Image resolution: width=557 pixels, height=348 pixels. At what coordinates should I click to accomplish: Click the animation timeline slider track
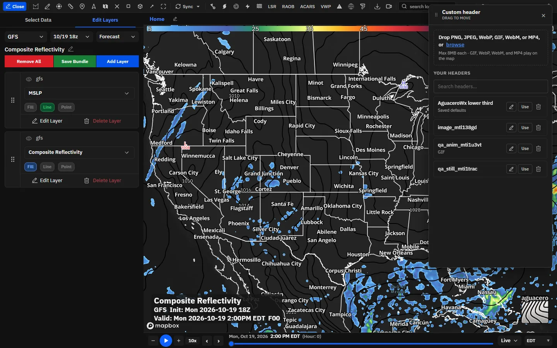362,343
